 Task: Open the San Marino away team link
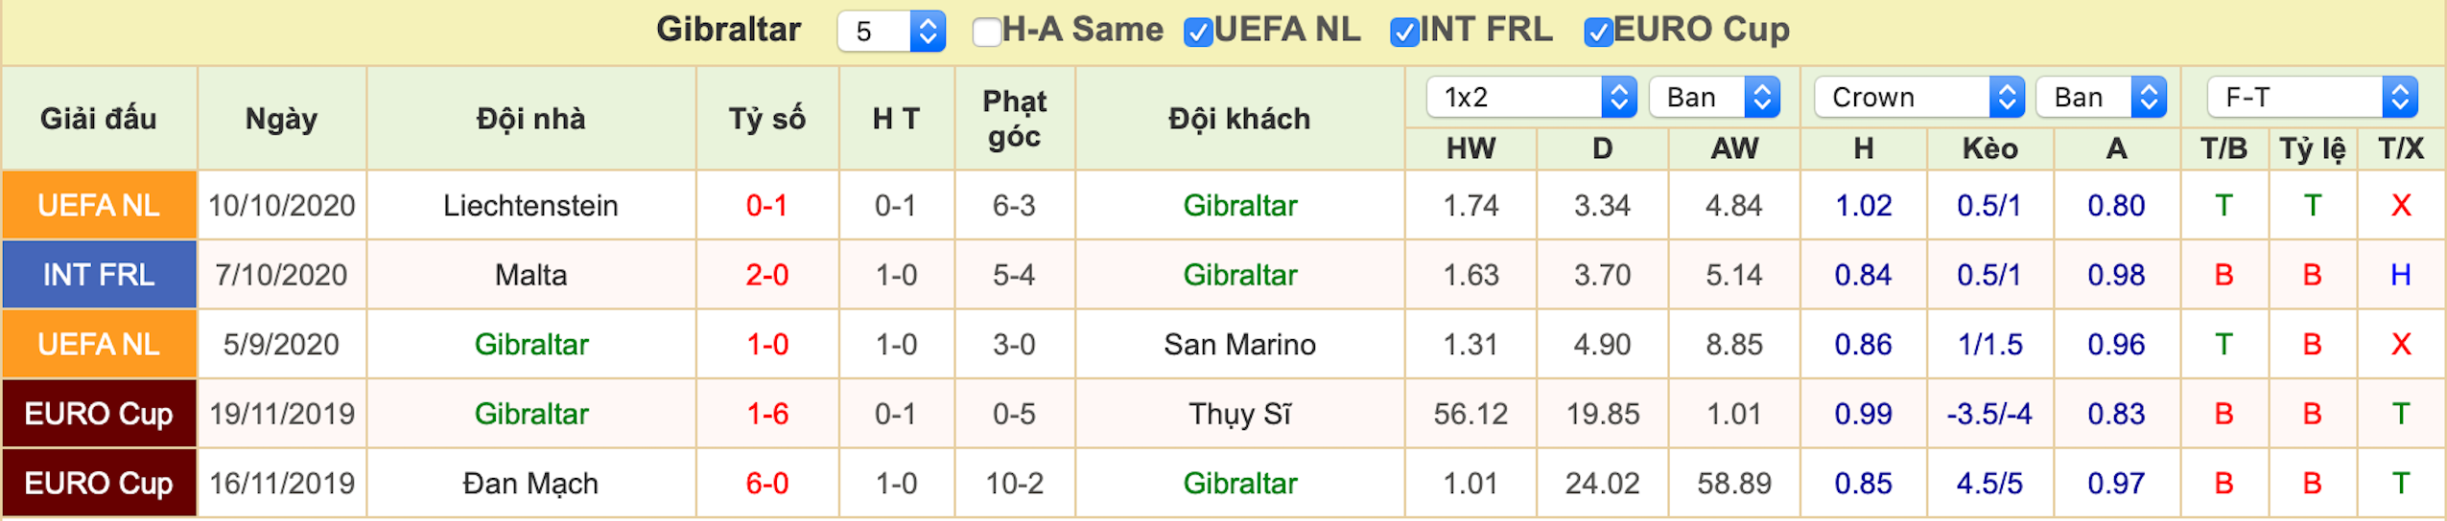[x=1239, y=344]
